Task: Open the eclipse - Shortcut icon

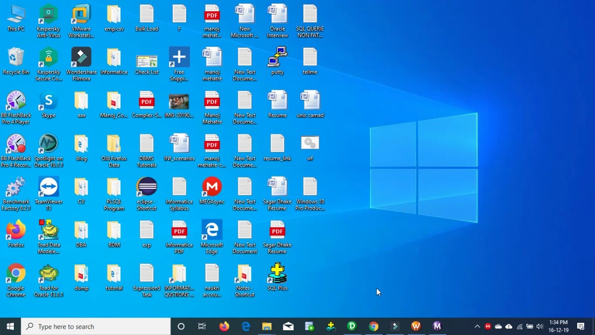Action: [x=146, y=194]
